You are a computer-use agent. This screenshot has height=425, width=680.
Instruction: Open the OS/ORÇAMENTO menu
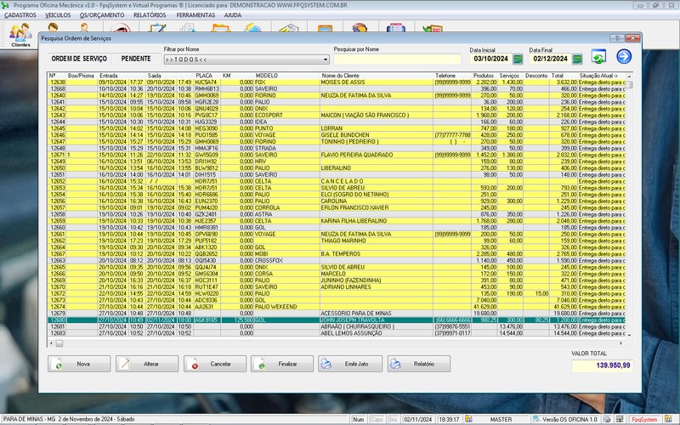[103, 14]
